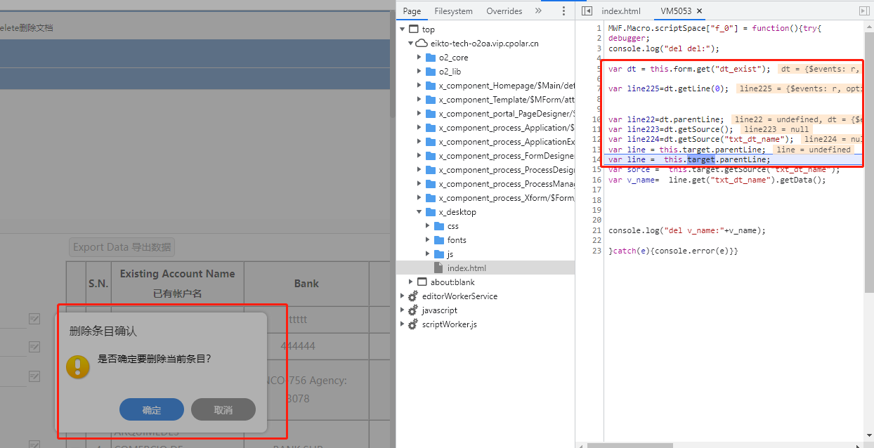Image resolution: width=874 pixels, height=448 pixels.
Task: Switch to the Filesystem tab
Action: coord(453,11)
